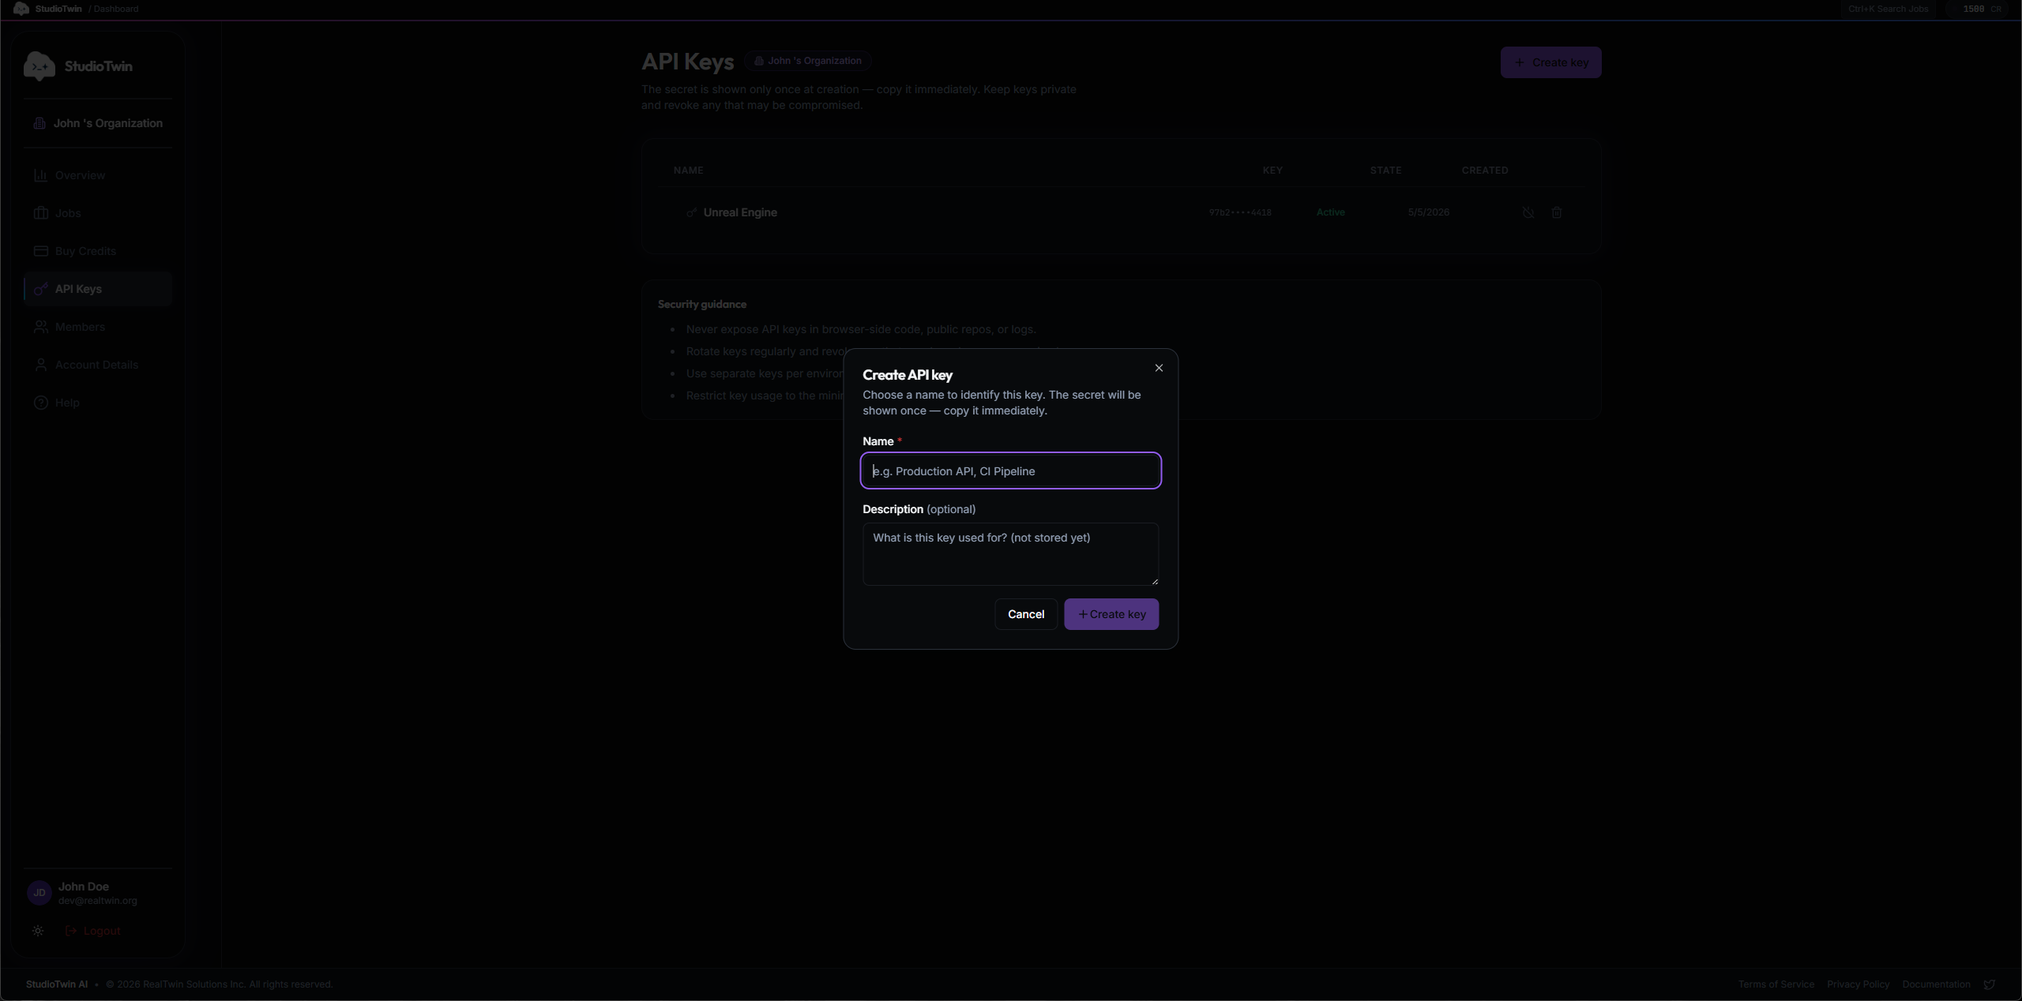Open Privacy Policy link
The height and width of the screenshot is (1001, 2022).
click(x=1858, y=984)
